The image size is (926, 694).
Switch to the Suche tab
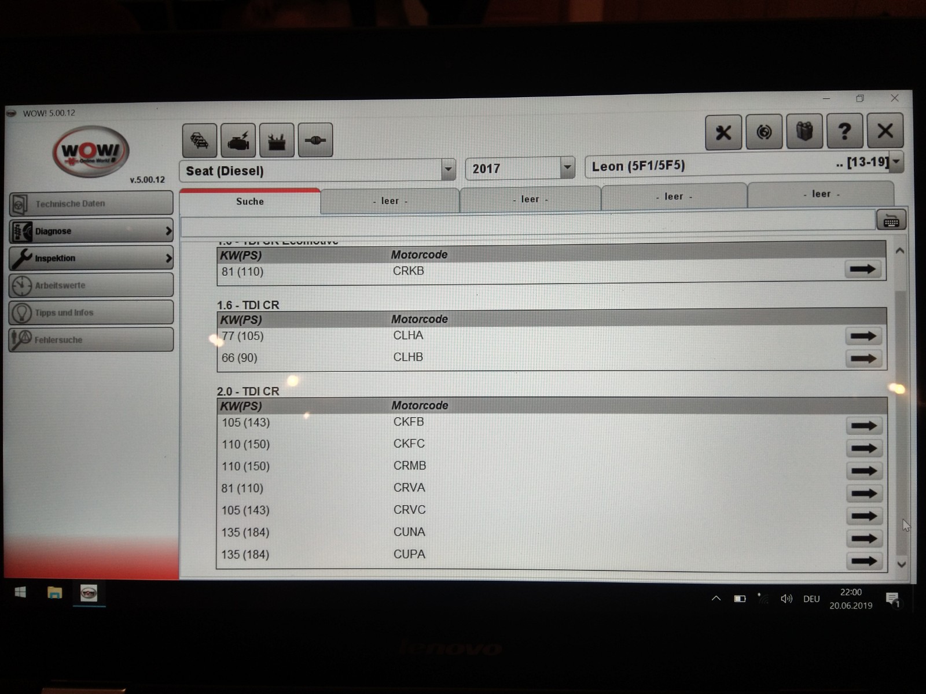pos(250,201)
